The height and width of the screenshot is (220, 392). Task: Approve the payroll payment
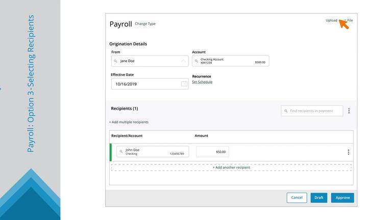click(x=342, y=198)
